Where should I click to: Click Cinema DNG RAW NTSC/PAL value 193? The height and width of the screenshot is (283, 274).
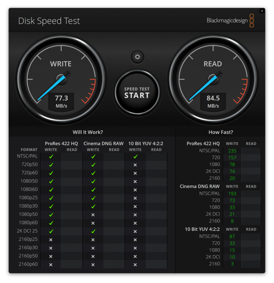click(232, 193)
